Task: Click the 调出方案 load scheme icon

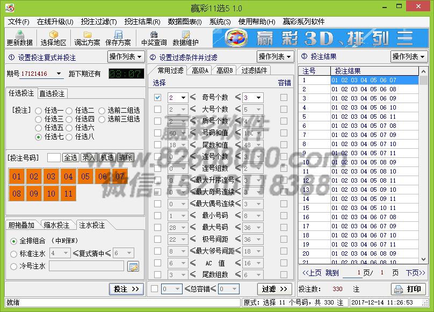Action: click(87, 38)
